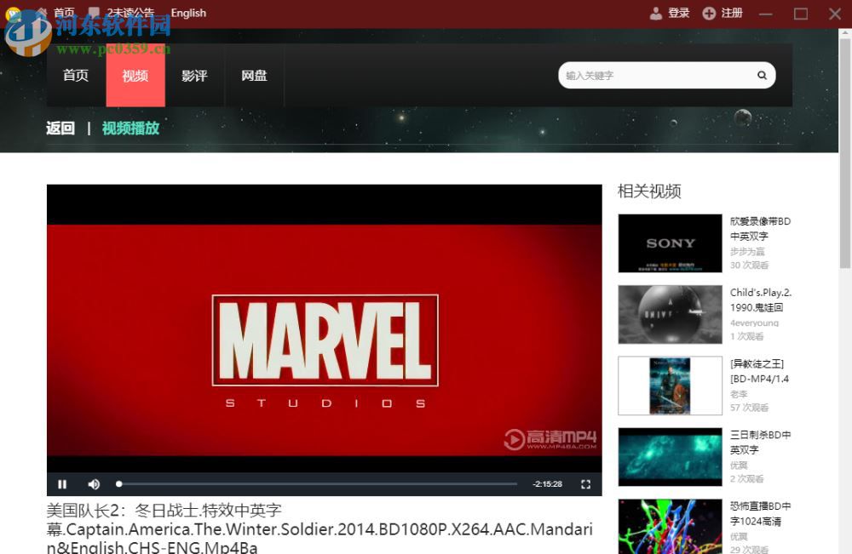Click the 欣爱录像带BD中英双字 title

760,228
